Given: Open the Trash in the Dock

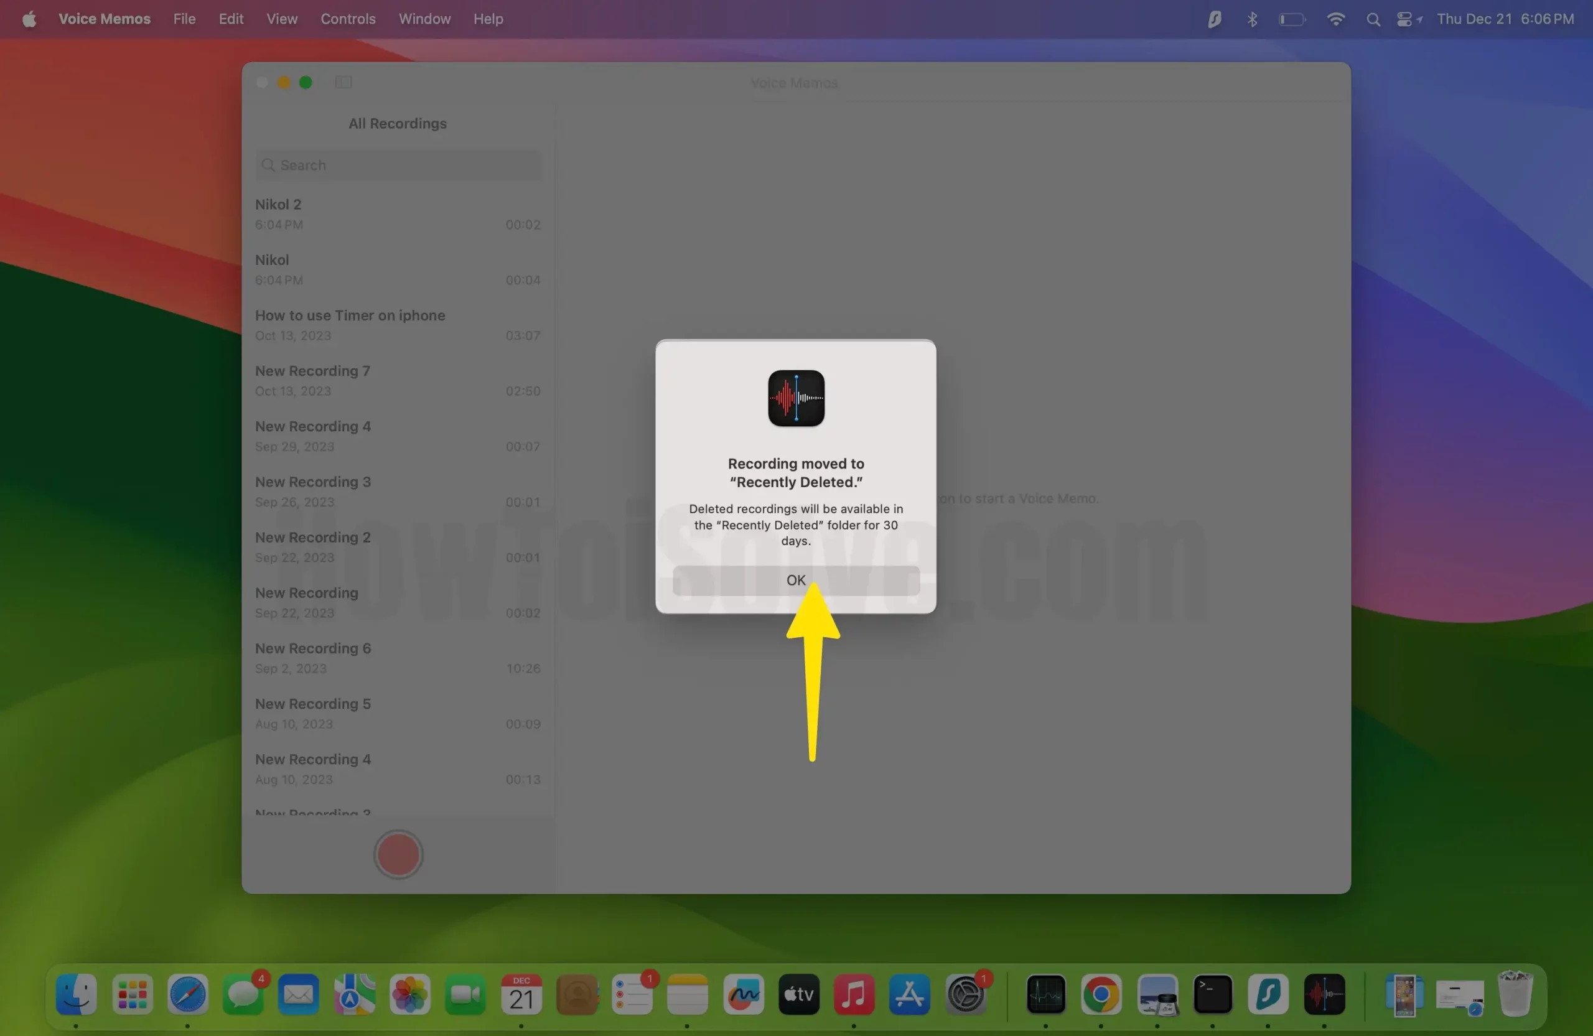Looking at the screenshot, I should [x=1515, y=994].
